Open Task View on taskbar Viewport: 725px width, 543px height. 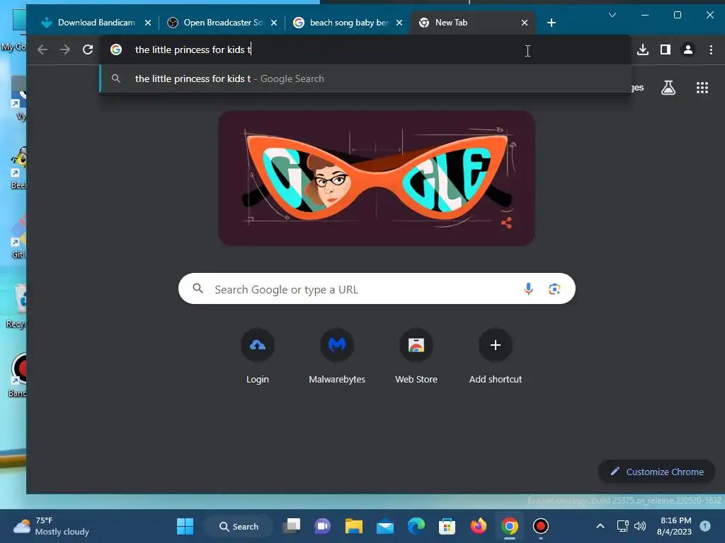click(292, 526)
